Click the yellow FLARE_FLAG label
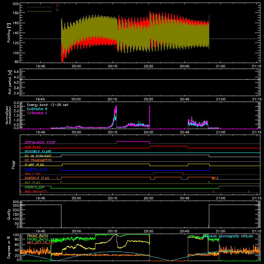 tap(34, 165)
